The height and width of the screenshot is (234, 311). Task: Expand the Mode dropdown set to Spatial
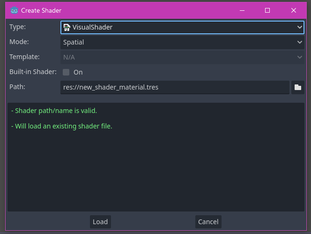tap(182, 42)
